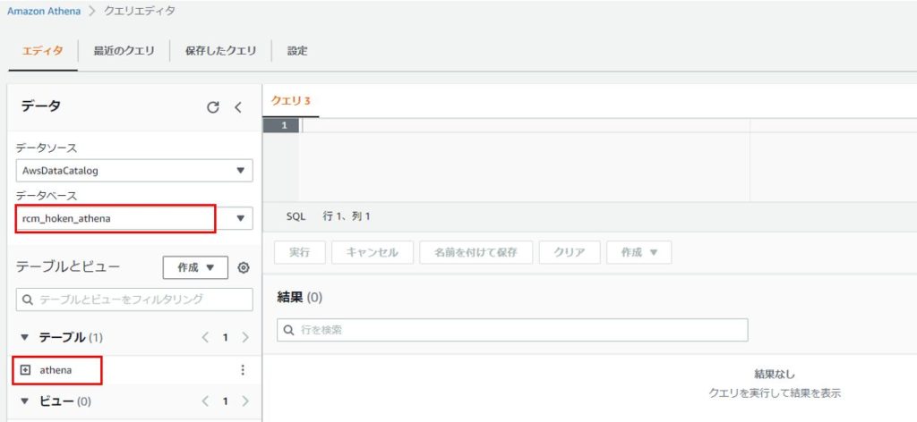Click the キャンセル button
The width and height of the screenshot is (917, 422).
373,252
